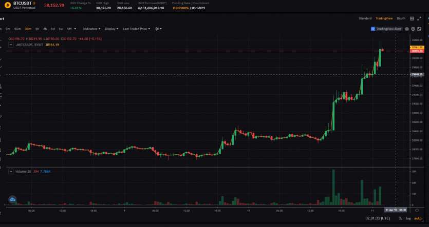Switch to the Depth chart tab
Screen dimensions: 429x227
point(401,18)
